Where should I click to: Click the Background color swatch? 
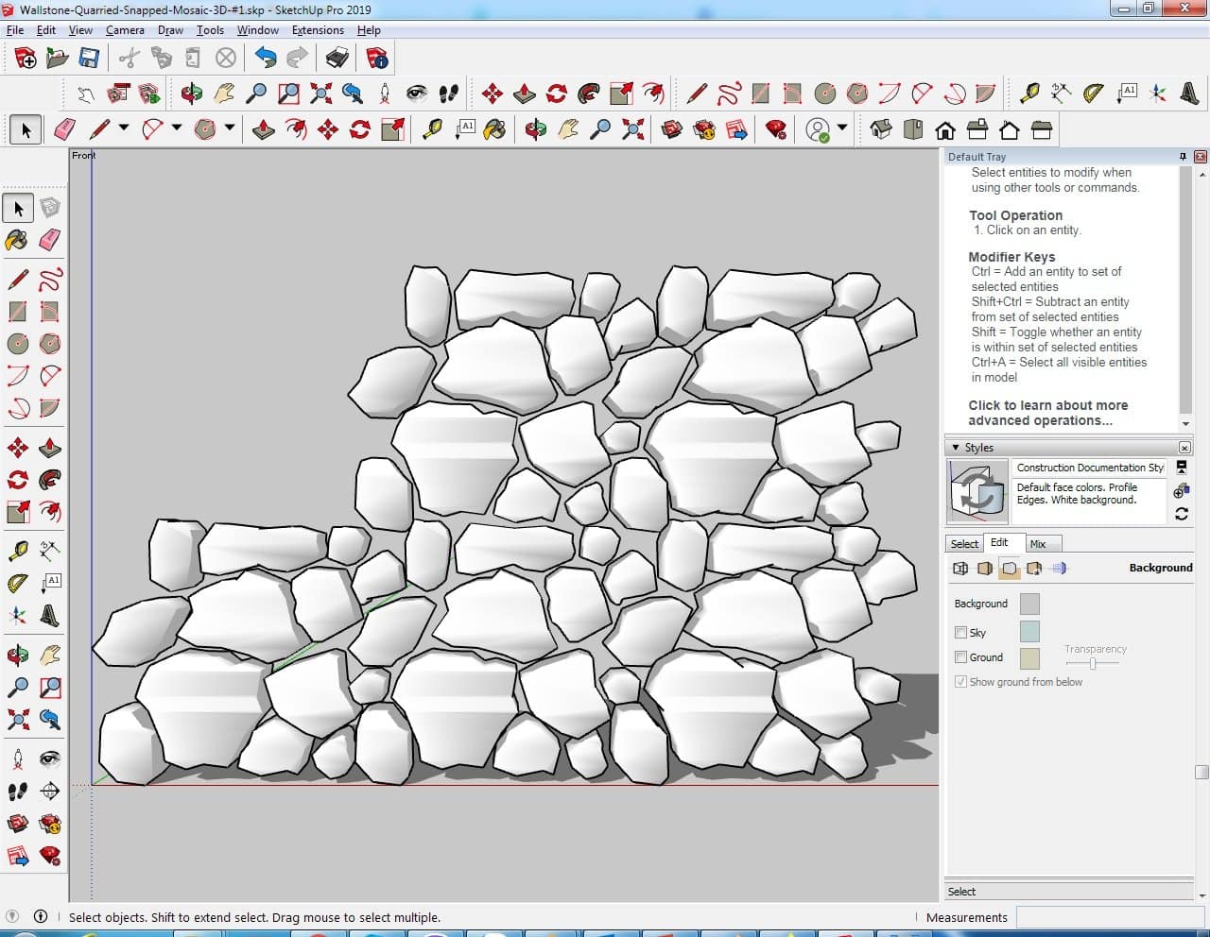(1029, 604)
